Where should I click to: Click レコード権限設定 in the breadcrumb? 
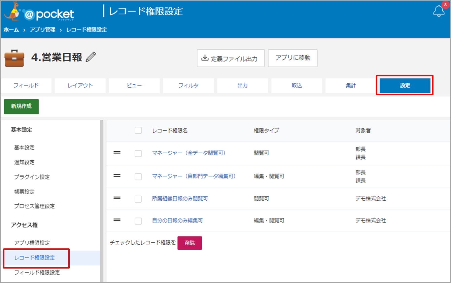click(x=86, y=30)
